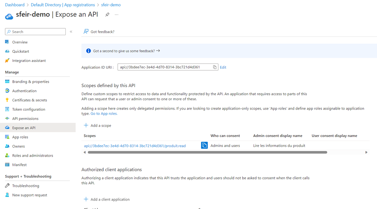This screenshot has height=209, width=377.
Task: Follow the feedback banner arrow
Action: click(x=158, y=51)
